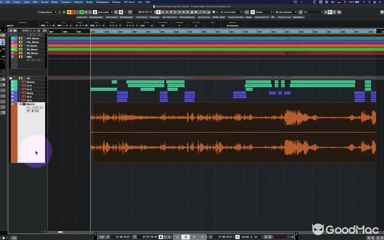
Task: Toggle the Snap icon beside Link to Grid
Action: [222, 12]
